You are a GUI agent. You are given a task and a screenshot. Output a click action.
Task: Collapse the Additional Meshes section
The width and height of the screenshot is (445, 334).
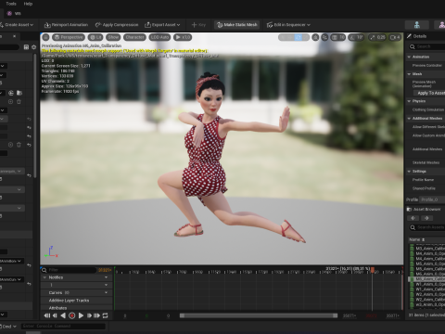409,119
